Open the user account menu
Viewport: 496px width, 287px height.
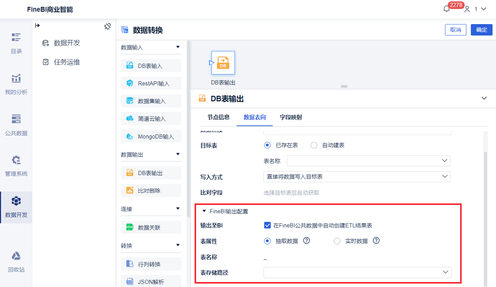[475, 9]
